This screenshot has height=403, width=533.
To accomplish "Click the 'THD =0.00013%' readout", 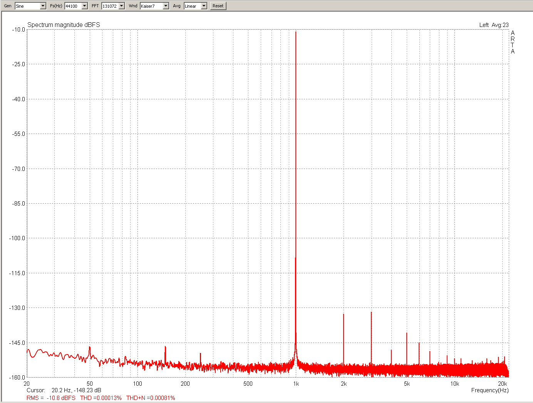I will tap(101, 398).
